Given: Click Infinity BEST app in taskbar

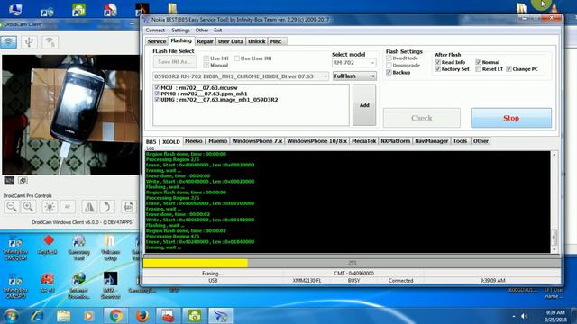Looking at the screenshot, I should [221, 316].
